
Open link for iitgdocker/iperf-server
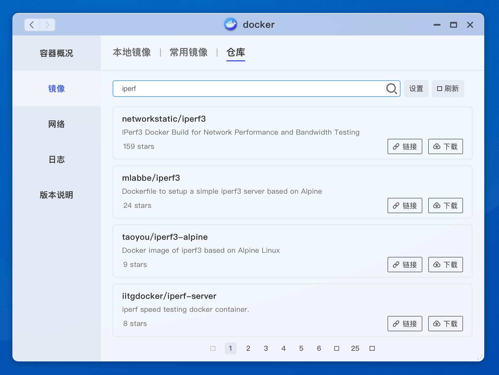[405, 324]
